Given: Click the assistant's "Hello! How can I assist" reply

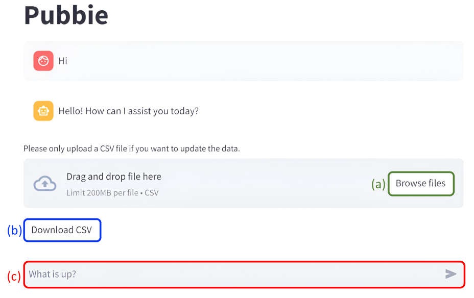Looking at the screenshot, I should [x=128, y=111].
